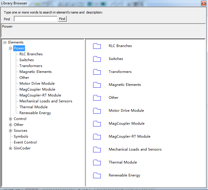This screenshot has height=190, width=208.
Task: Click Mechanical Loads and Sensors right-pane label
Action: [135, 149]
